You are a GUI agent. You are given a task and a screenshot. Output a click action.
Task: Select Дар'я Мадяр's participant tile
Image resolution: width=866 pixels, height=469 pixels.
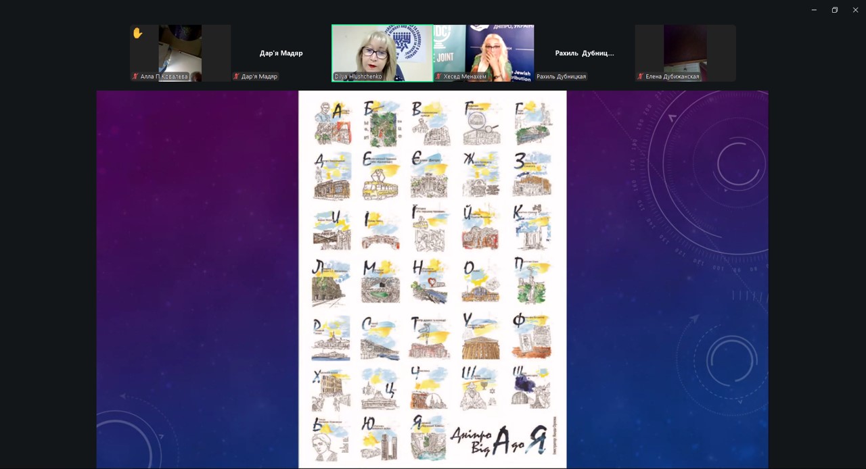point(281,53)
